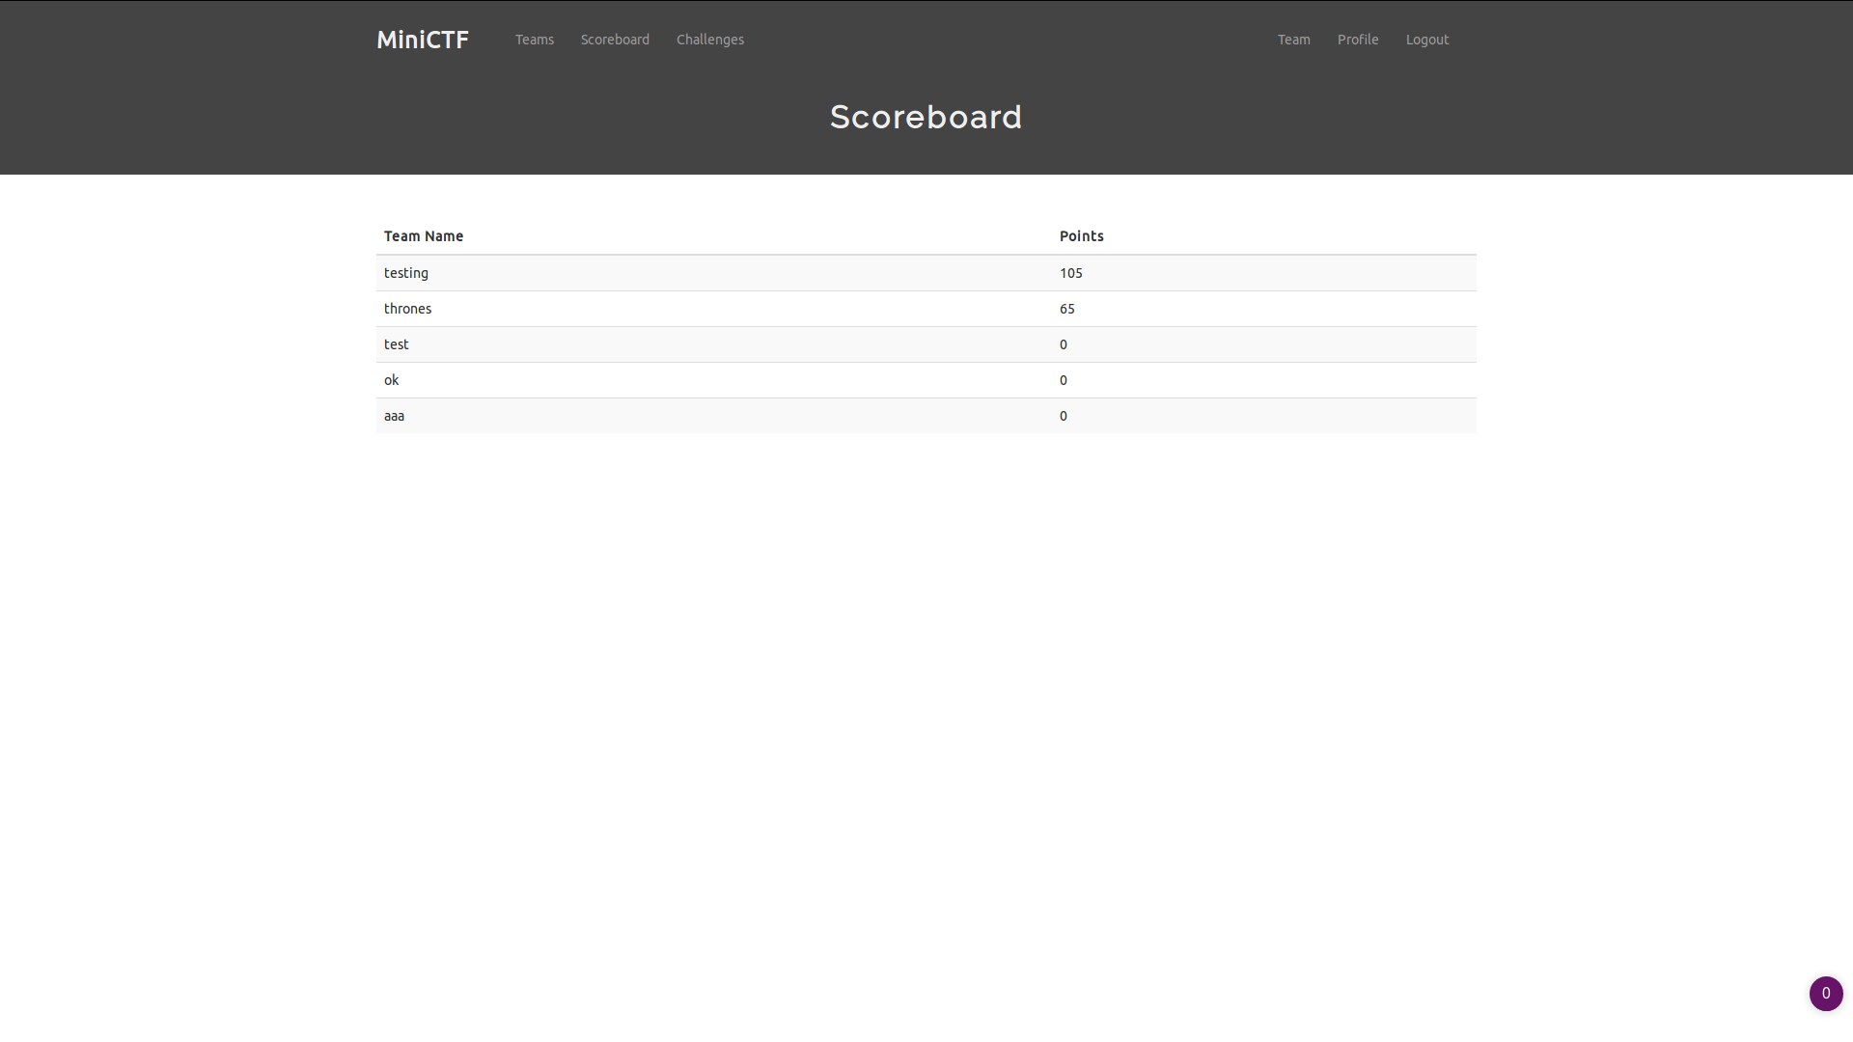This screenshot has width=1853, height=1042.
Task: Click the ok team name
Action: (391, 380)
